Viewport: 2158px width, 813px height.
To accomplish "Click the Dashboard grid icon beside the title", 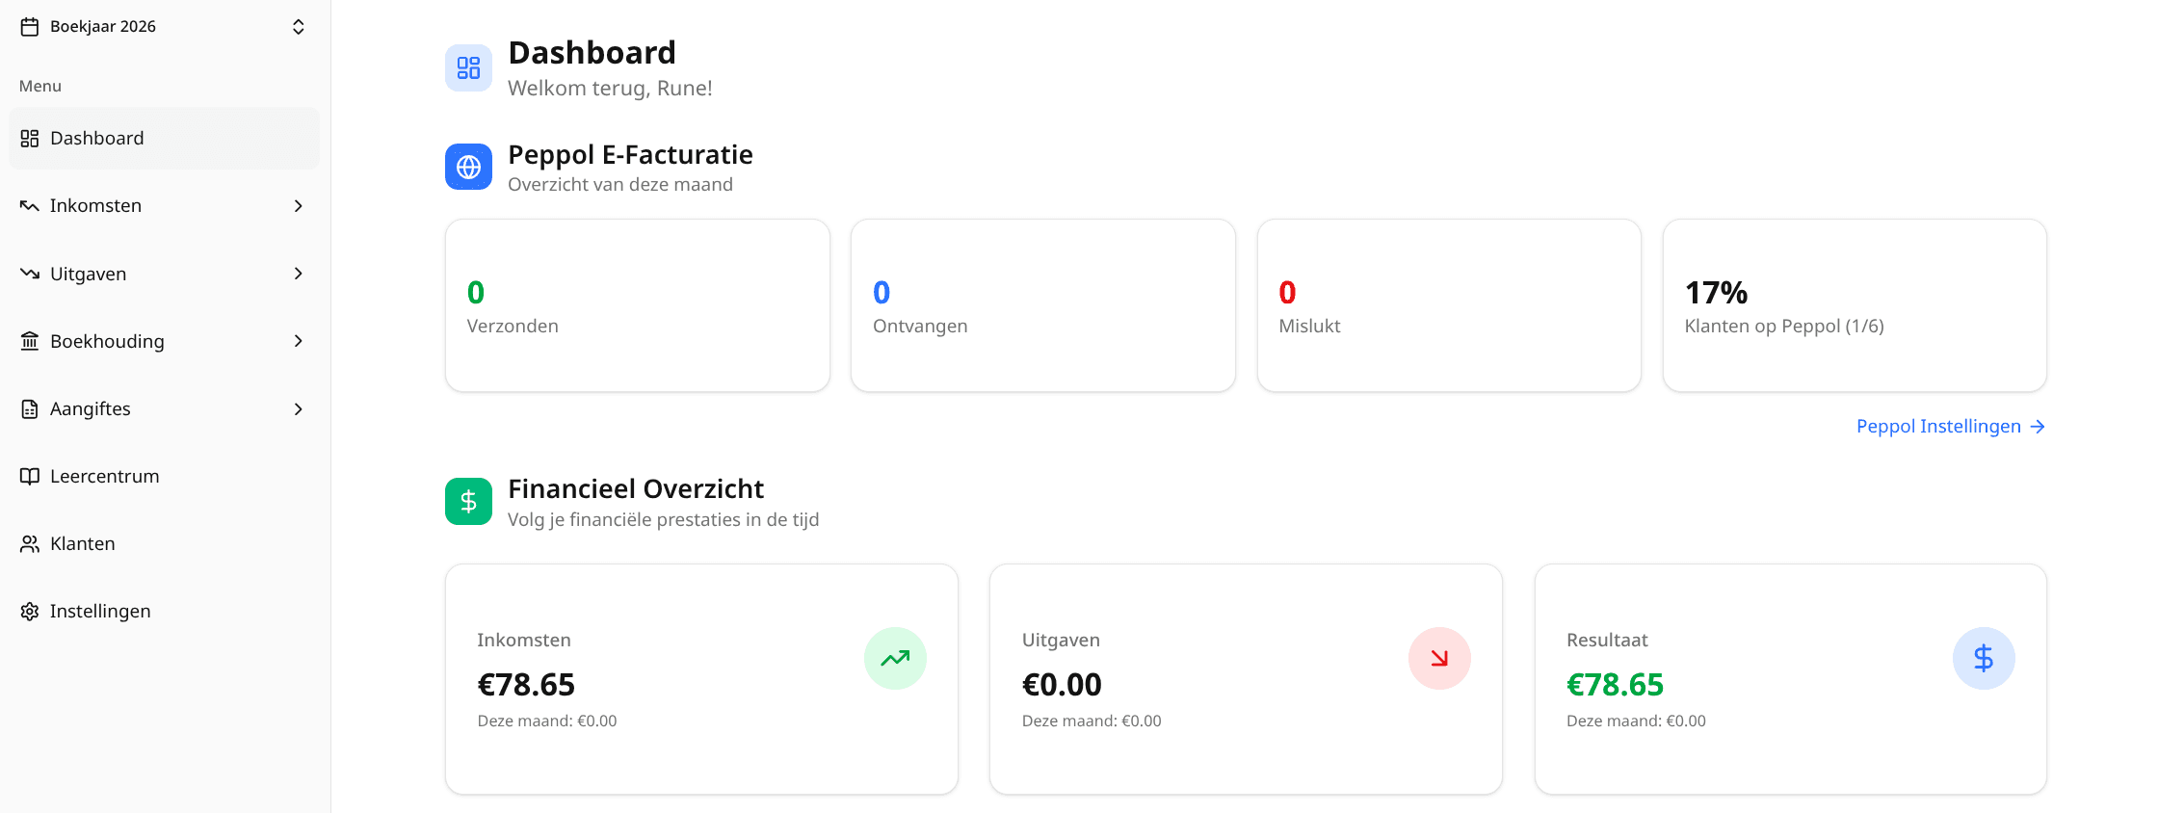I will [x=468, y=67].
